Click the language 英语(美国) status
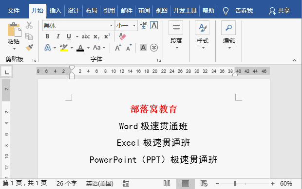Screen dimensions: 302x189 click(x=99, y=184)
